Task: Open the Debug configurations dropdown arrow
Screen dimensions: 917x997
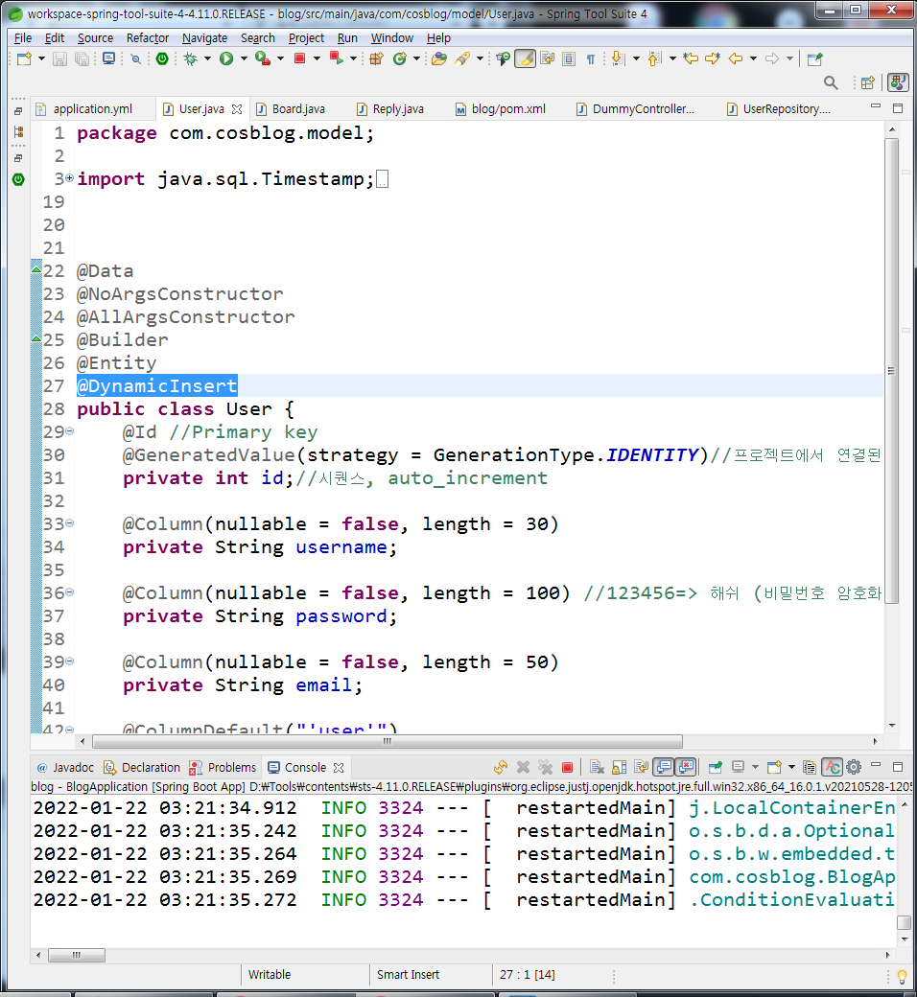Action: pyautogui.click(x=207, y=59)
